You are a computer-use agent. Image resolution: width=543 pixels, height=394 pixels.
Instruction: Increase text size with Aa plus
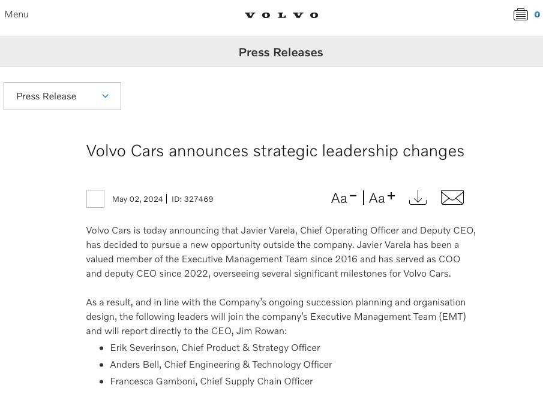tap(382, 198)
